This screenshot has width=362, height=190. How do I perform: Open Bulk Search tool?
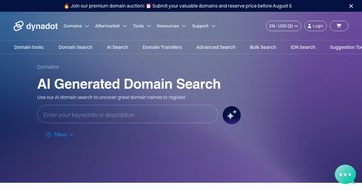(263, 47)
